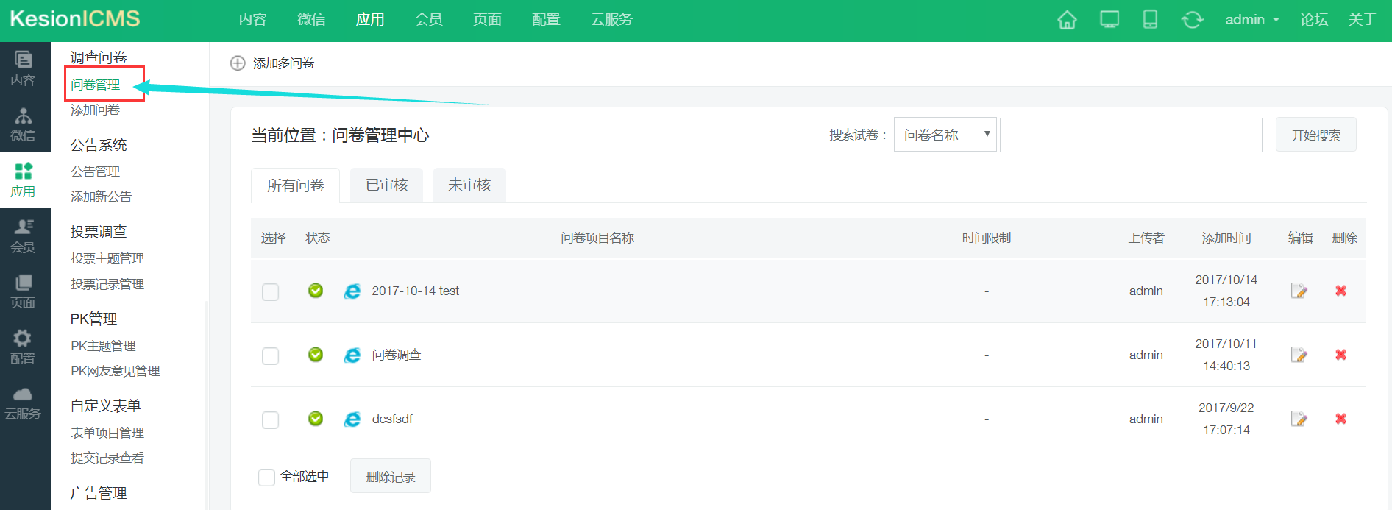Delete the 'dcsfsdf' questionnaire via red X

pyautogui.click(x=1340, y=419)
